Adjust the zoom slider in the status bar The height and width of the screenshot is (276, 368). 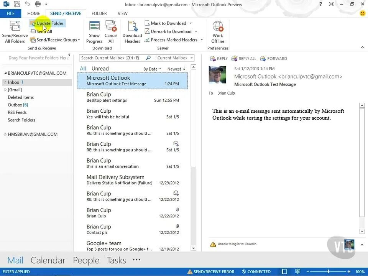pos(328,271)
